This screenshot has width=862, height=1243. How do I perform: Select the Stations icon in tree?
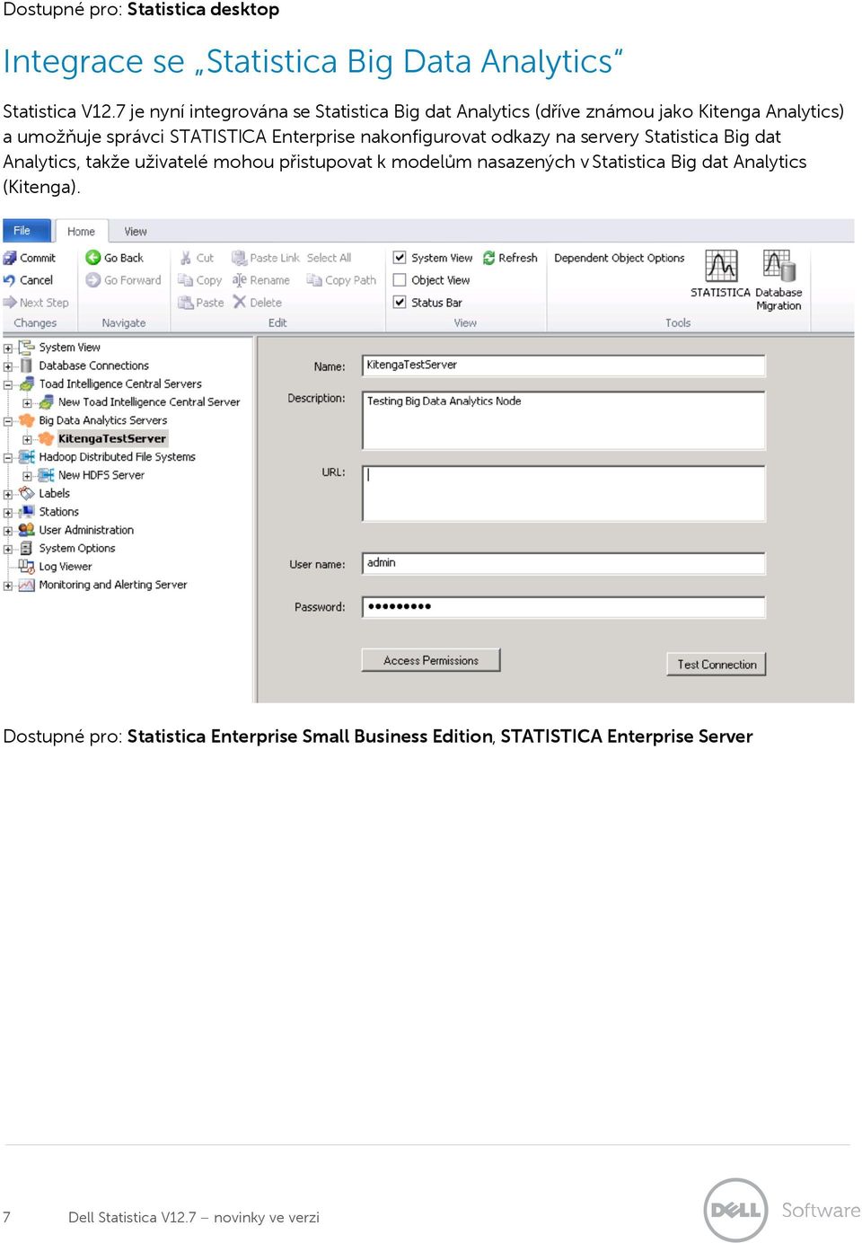pyautogui.click(x=27, y=512)
